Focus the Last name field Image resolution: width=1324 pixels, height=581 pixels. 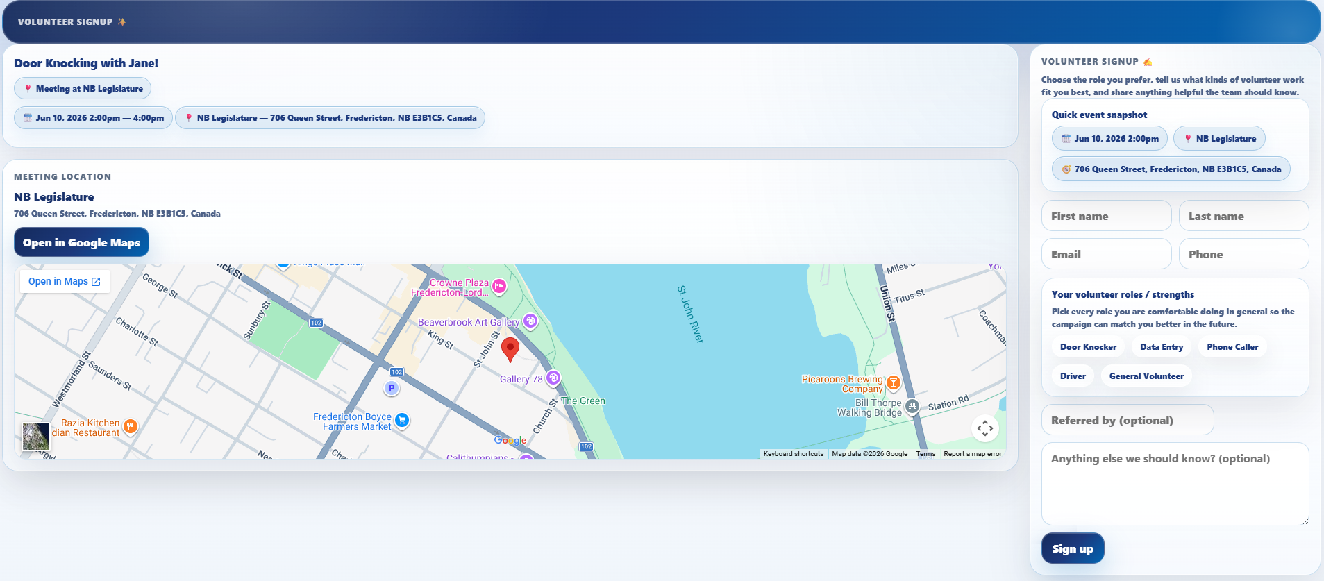pos(1243,216)
